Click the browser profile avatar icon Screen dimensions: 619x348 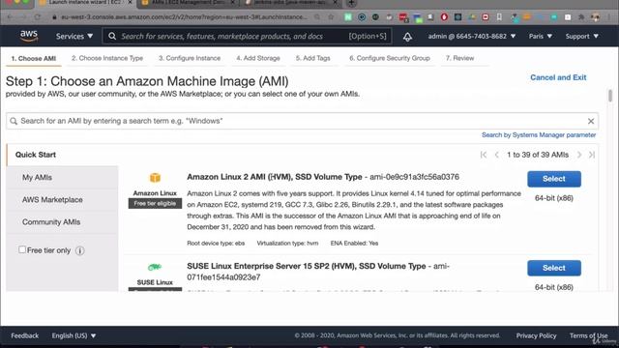pos(596,17)
